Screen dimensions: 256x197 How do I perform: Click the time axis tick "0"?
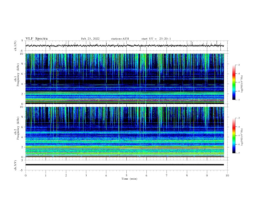[26, 175]
